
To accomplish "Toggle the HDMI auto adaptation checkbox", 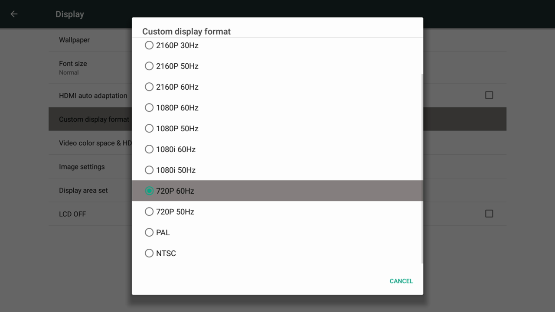I will point(489,95).
